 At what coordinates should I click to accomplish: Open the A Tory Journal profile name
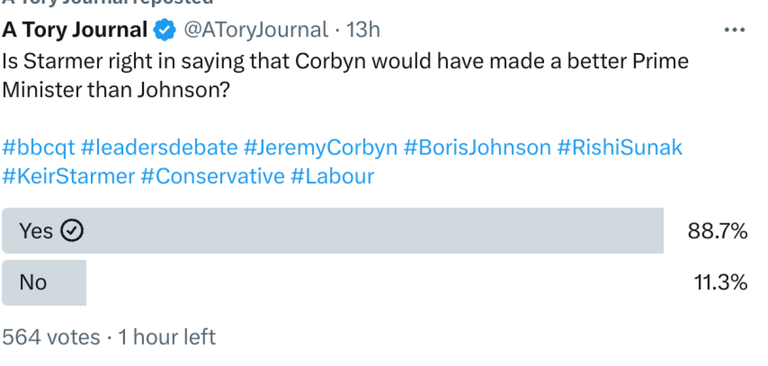(x=75, y=29)
